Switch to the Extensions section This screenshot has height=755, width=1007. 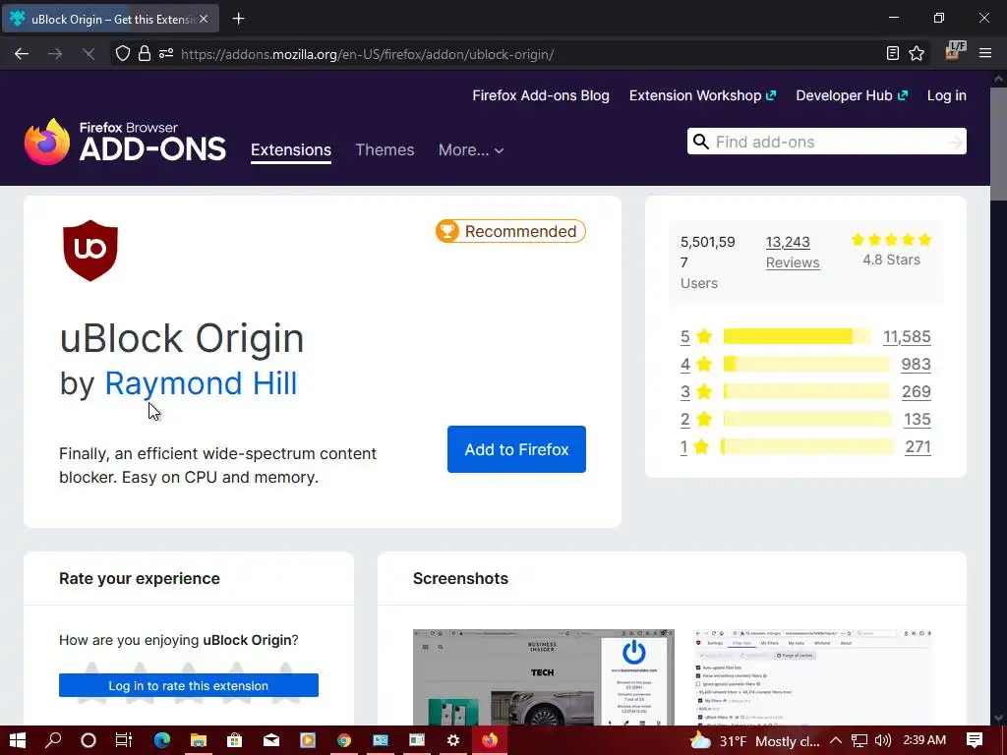tap(291, 149)
